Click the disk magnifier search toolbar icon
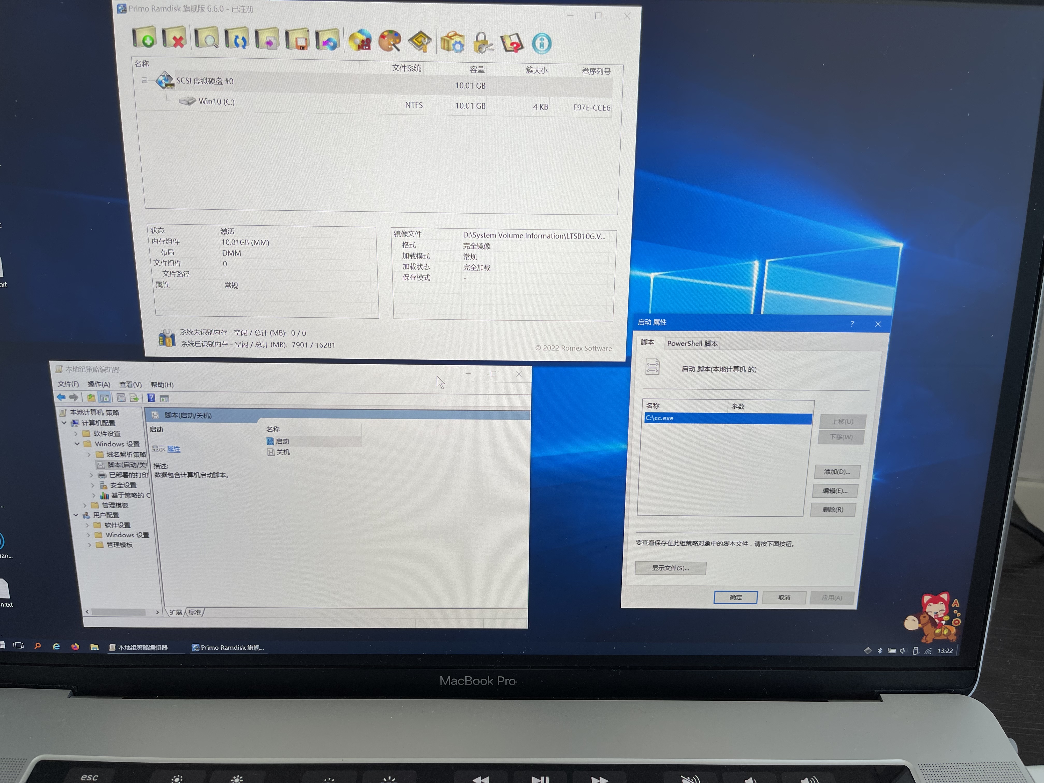 click(x=206, y=38)
